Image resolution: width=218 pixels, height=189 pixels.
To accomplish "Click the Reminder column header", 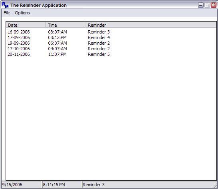I will pos(151,25).
